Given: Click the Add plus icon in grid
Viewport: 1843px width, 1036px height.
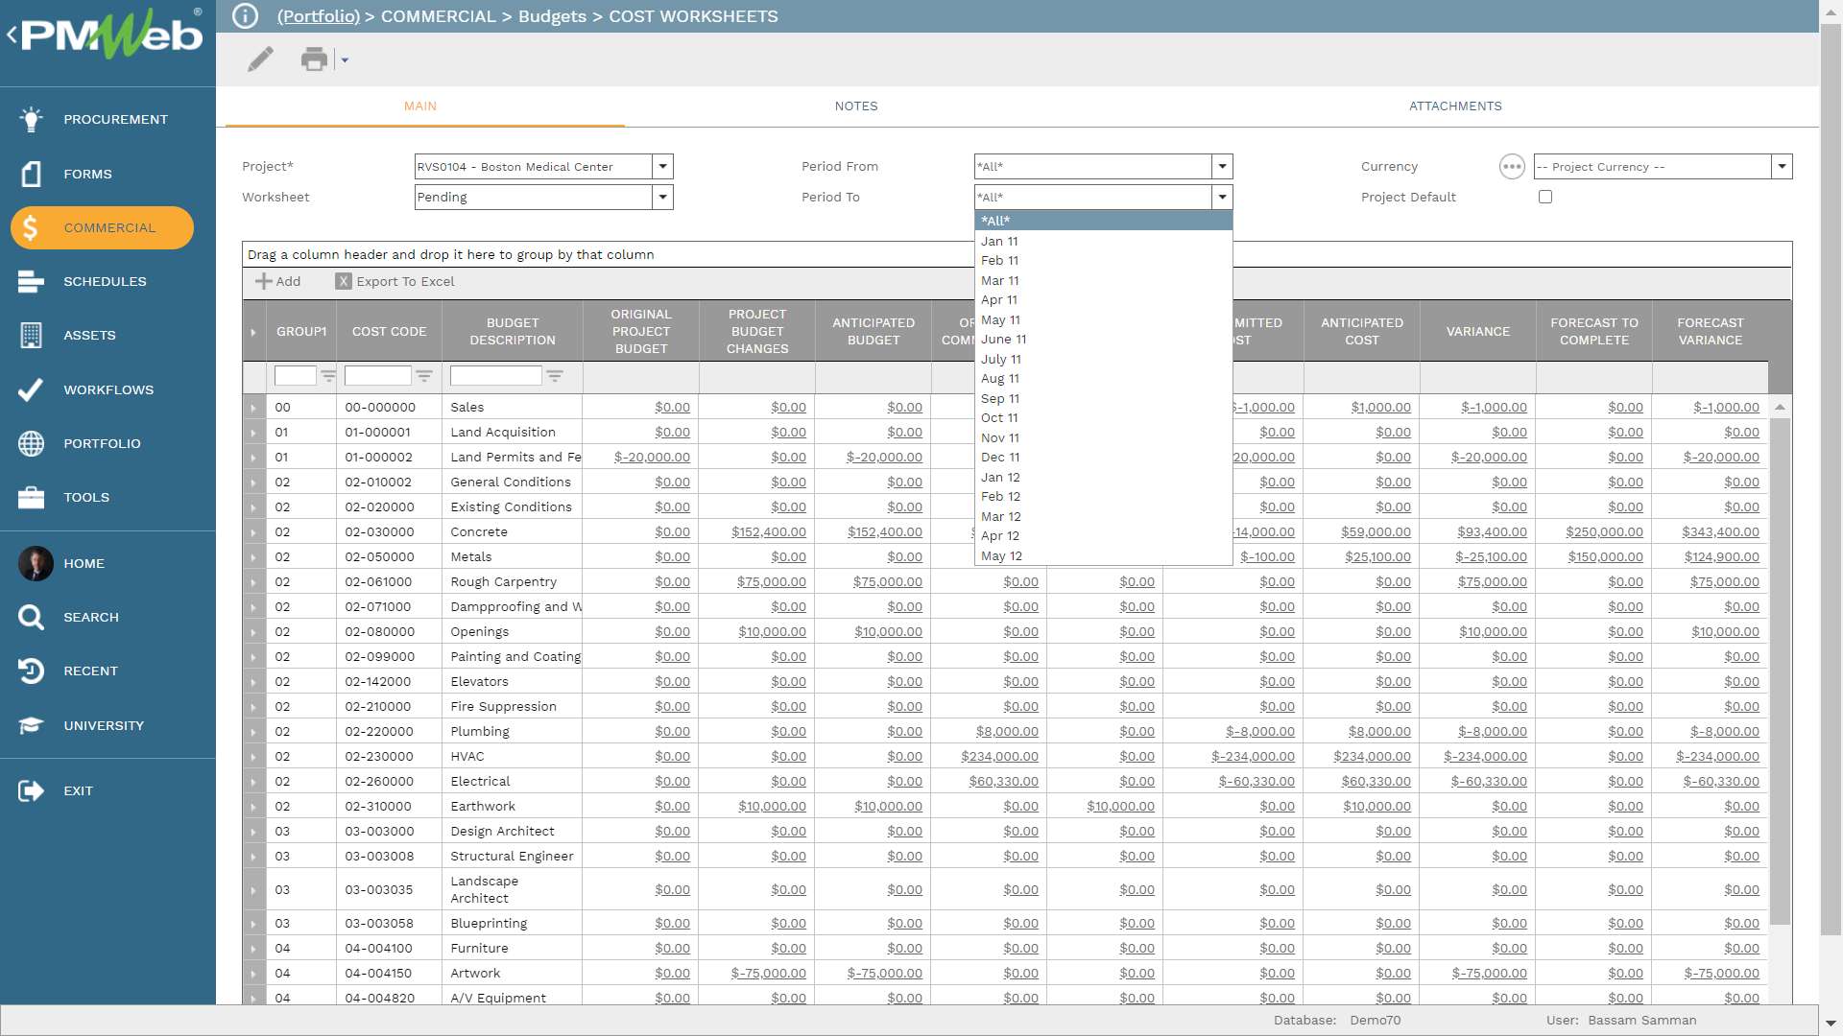Looking at the screenshot, I should pos(263,281).
